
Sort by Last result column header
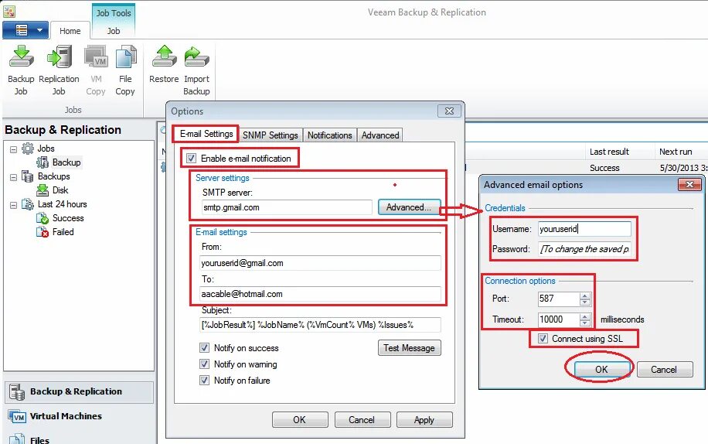click(x=609, y=152)
